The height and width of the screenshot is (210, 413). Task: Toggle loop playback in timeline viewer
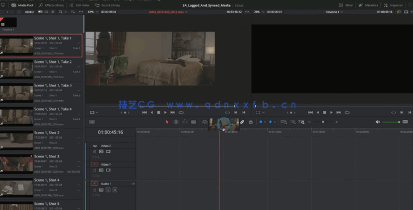click(x=347, y=113)
